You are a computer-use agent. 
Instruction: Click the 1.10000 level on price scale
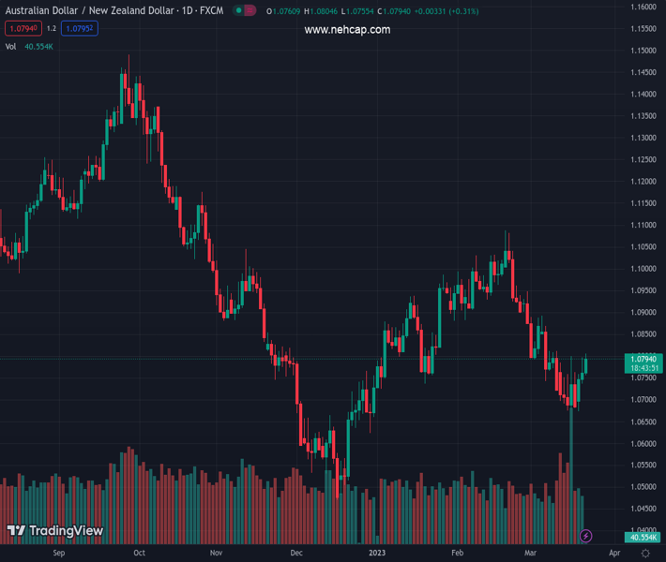tap(643, 269)
